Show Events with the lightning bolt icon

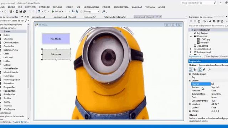coord(204,70)
